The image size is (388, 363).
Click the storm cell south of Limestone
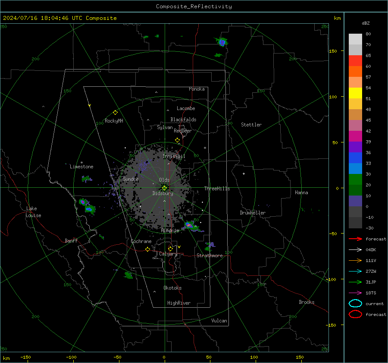[x=86, y=178]
